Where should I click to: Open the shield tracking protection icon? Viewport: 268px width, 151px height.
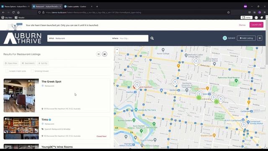pyautogui.click(x=39, y=12)
